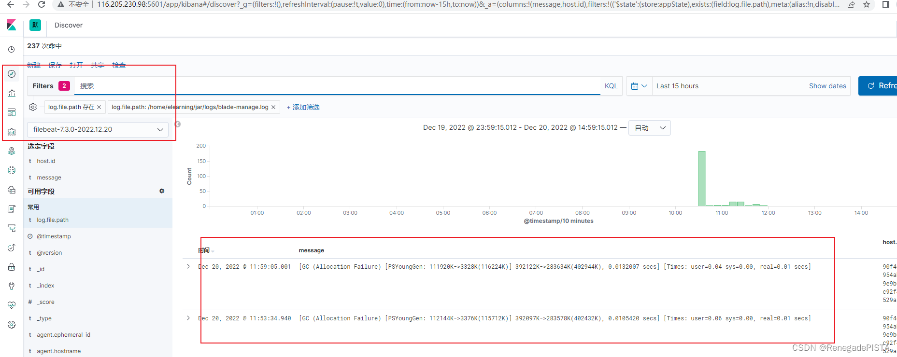Expand the 11:53:34.940 log row
Viewport: 897px width, 357px height.
(x=188, y=318)
